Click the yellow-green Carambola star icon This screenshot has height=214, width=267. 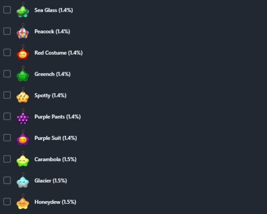pos(22,161)
